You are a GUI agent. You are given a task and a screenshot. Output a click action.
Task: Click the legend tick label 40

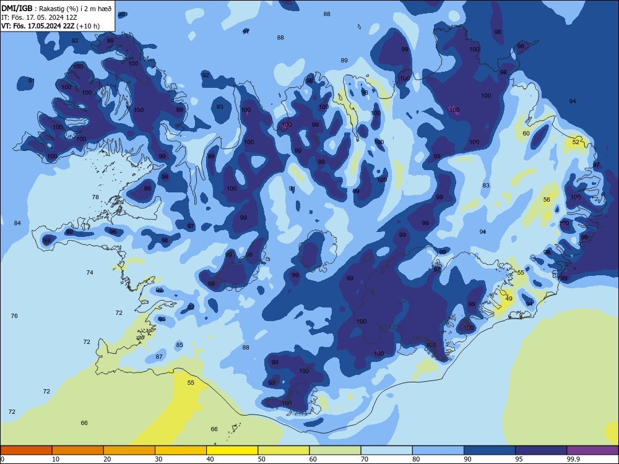(210, 459)
